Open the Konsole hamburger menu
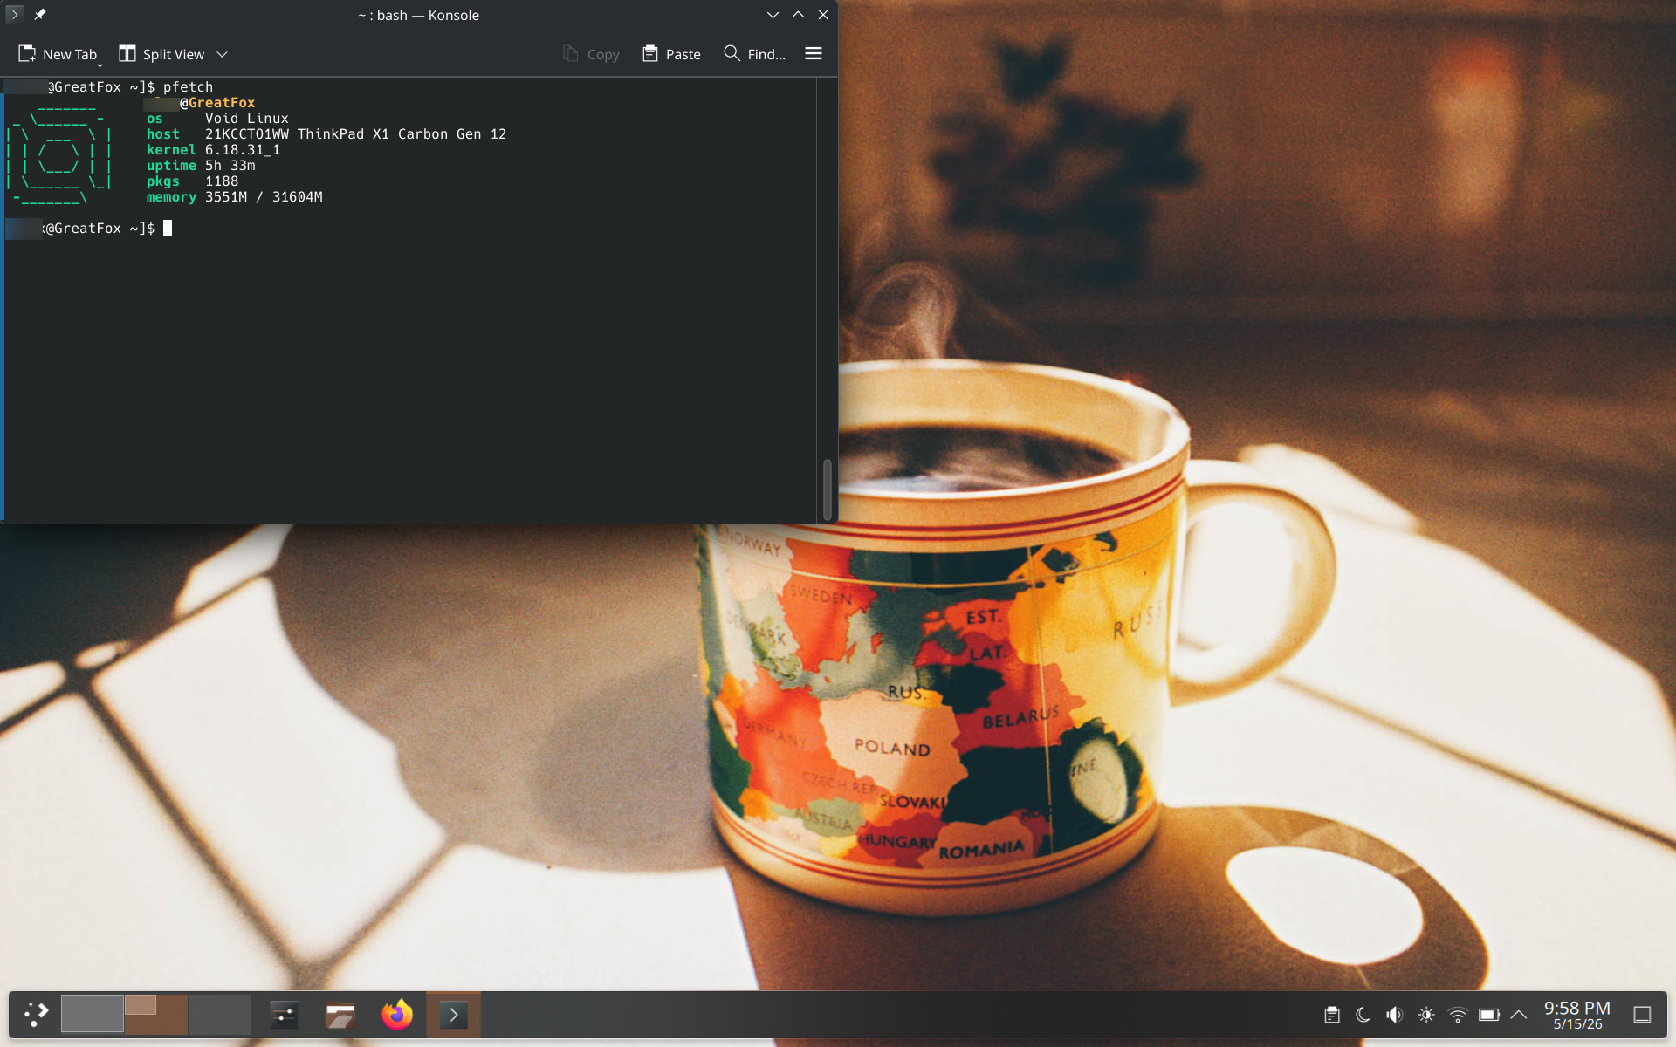Image resolution: width=1676 pixels, height=1047 pixels. 813,54
